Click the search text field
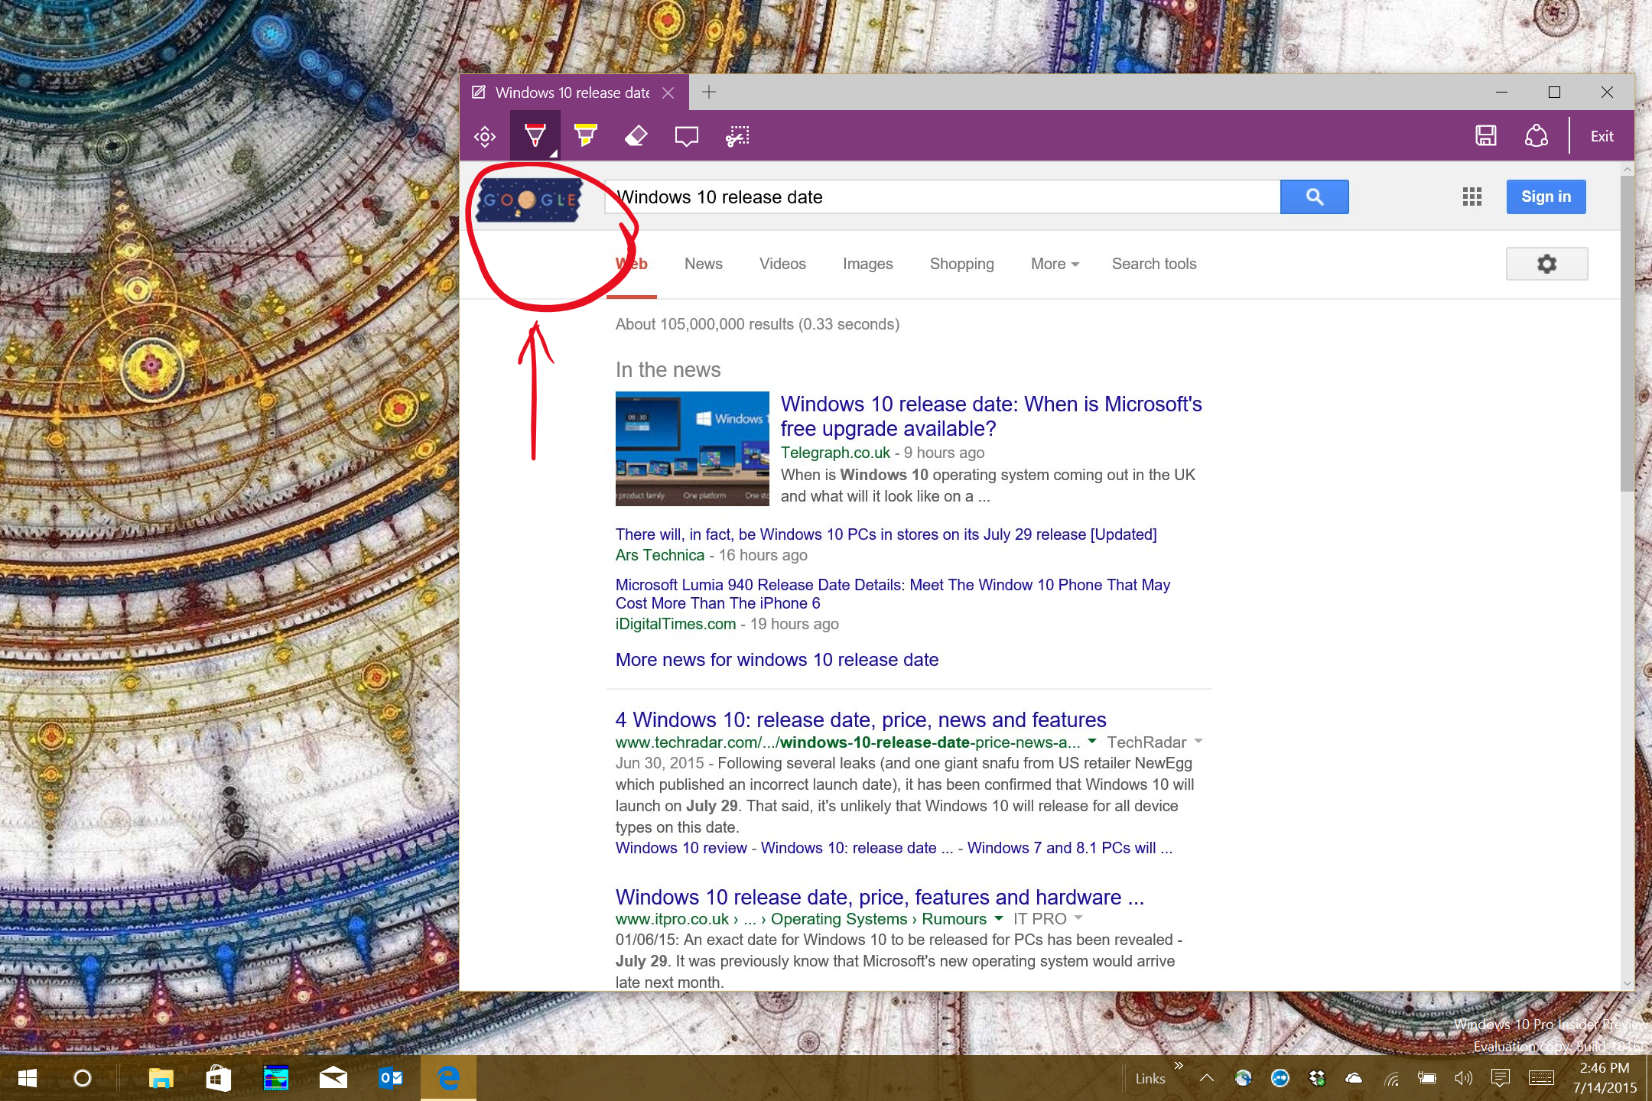 pyautogui.click(x=942, y=197)
